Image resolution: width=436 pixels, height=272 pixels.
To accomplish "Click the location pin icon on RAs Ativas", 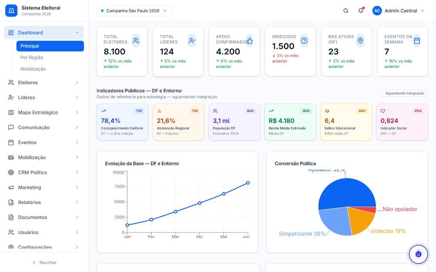I will (360, 41).
